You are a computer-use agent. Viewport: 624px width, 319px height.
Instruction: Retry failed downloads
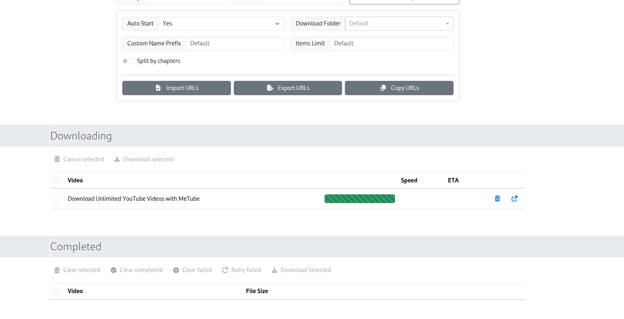pos(241,270)
